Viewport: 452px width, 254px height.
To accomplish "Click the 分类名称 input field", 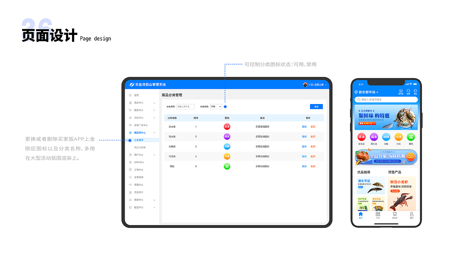I will [185, 107].
